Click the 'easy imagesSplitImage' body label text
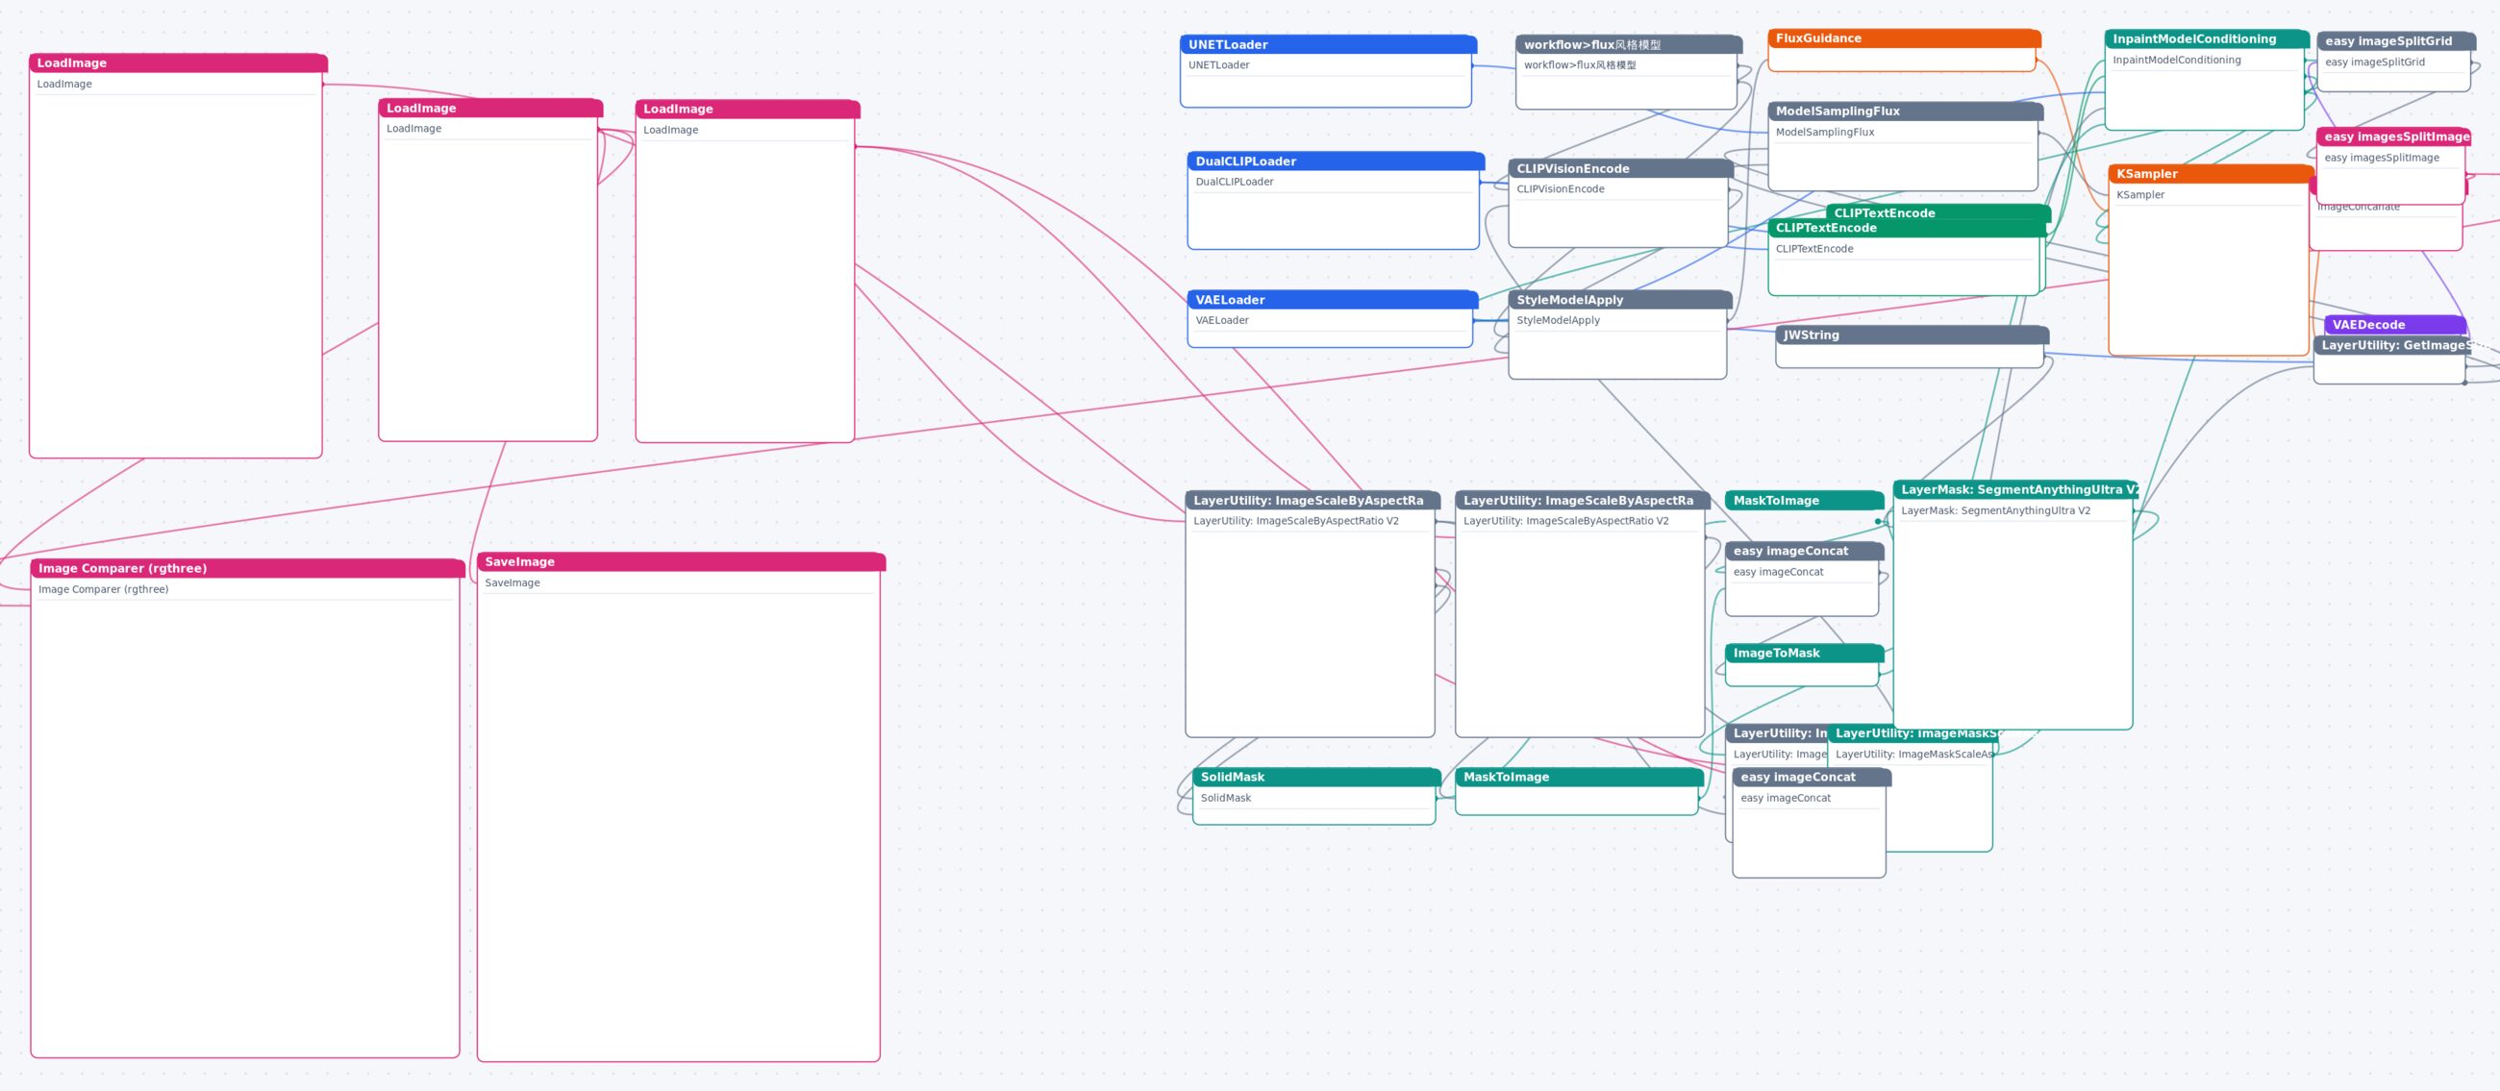 2381,158
